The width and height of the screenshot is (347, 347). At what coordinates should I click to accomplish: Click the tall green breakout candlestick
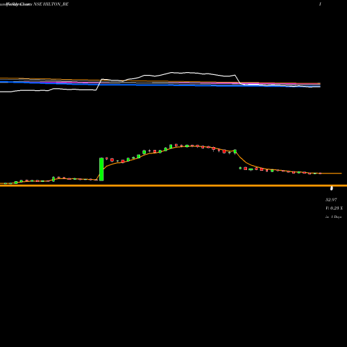pos(101,169)
